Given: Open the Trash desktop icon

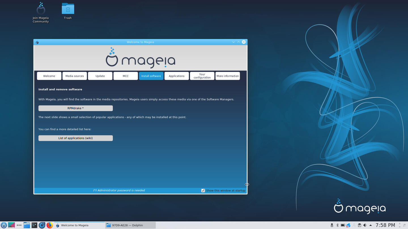Looking at the screenshot, I should pyautogui.click(x=68, y=11).
